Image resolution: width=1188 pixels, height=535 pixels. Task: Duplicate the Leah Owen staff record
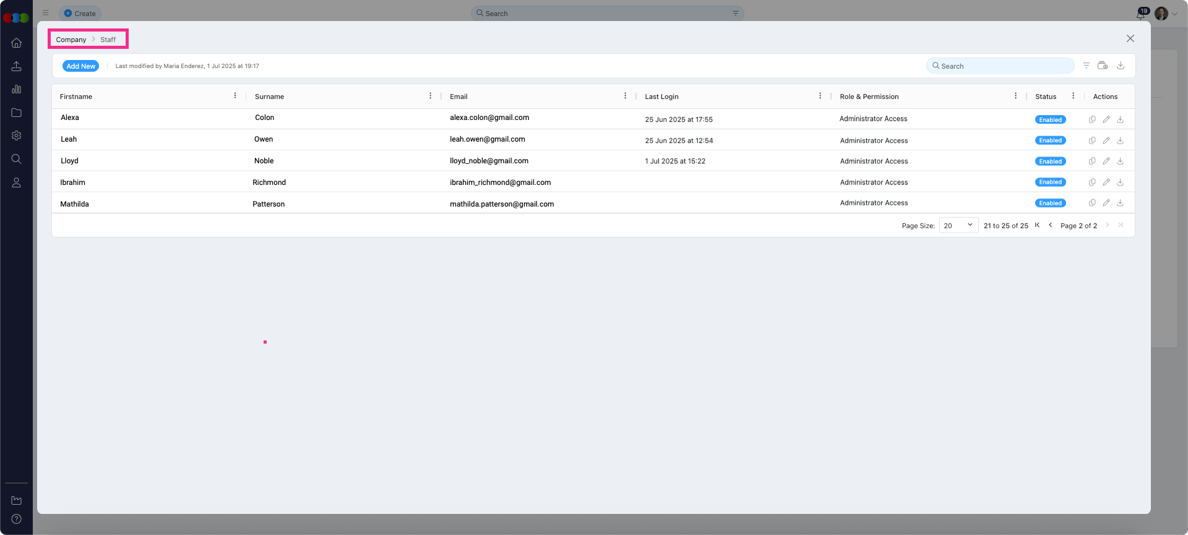tap(1092, 140)
